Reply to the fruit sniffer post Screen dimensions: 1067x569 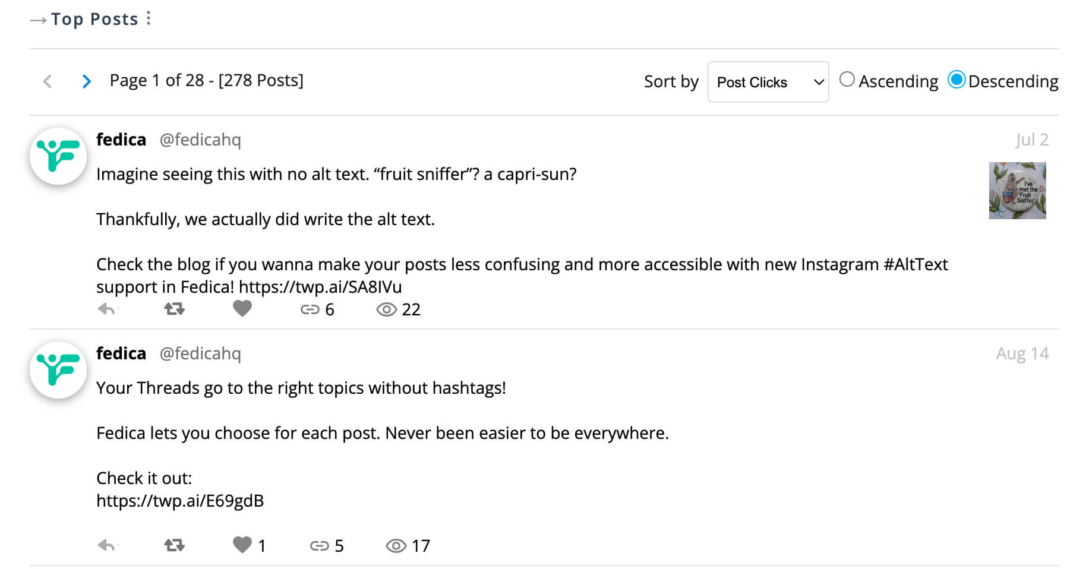(x=107, y=309)
